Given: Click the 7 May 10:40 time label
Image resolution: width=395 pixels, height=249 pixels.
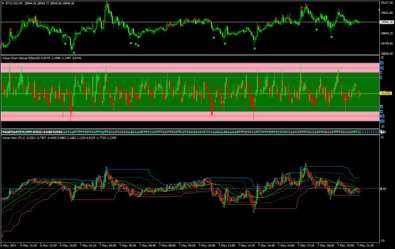Looking at the screenshot, I should (207, 245).
